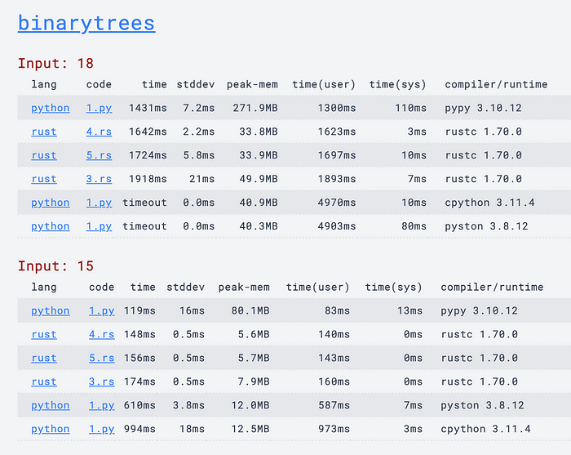The width and height of the screenshot is (571, 455).
Task: Select the 7.2ms stddev cell
Action: pos(199,108)
